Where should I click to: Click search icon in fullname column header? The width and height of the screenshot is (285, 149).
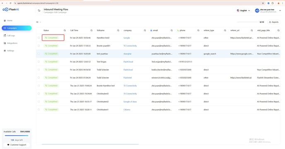click(118, 31)
